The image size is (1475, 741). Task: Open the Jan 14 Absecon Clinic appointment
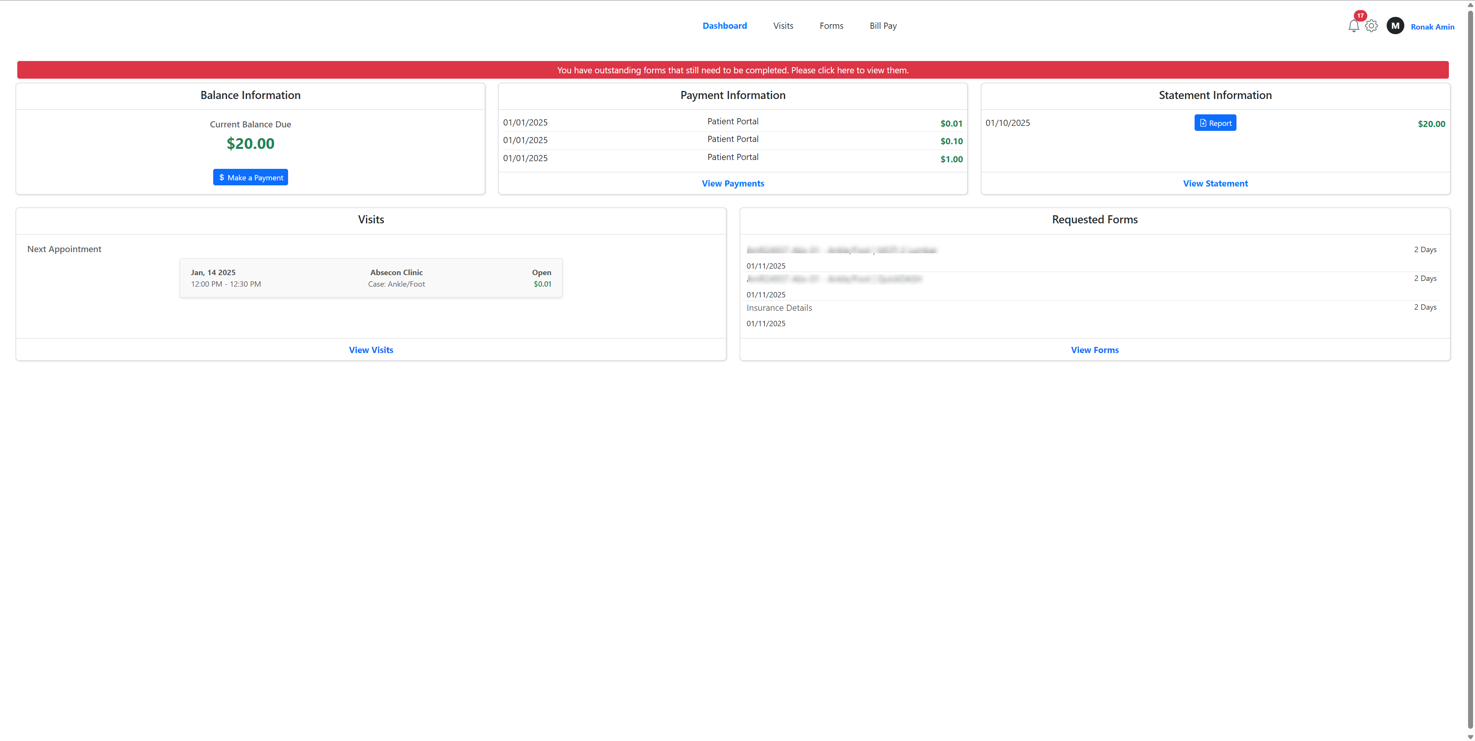coord(370,278)
